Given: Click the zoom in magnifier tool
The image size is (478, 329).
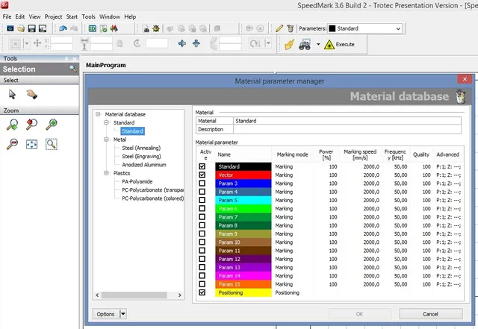Looking at the screenshot, I should click(52, 125).
